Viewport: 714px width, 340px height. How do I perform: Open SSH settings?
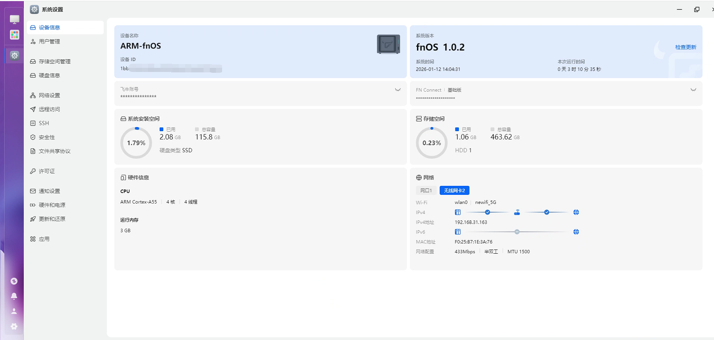click(x=65, y=123)
